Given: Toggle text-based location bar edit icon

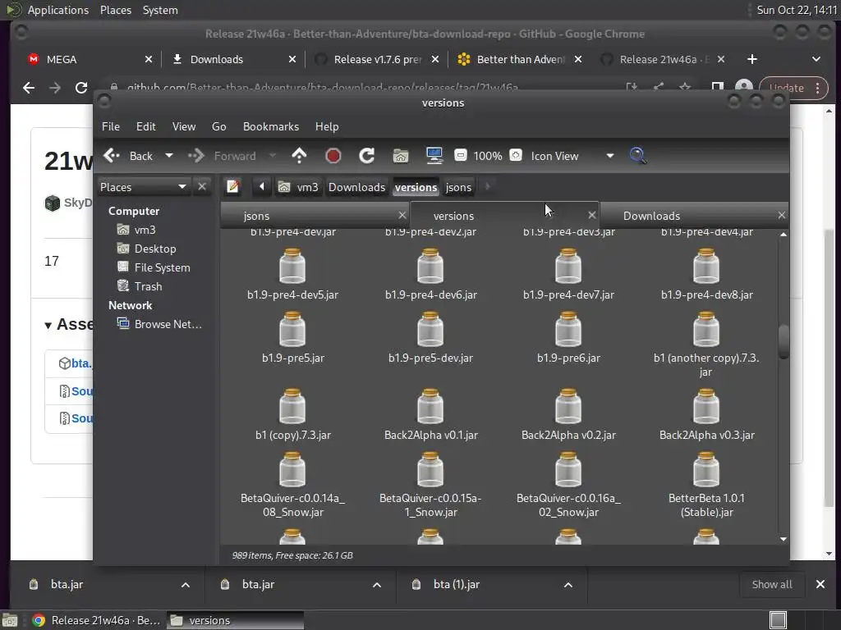Looking at the screenshot, I should click(x=233, y=187).
